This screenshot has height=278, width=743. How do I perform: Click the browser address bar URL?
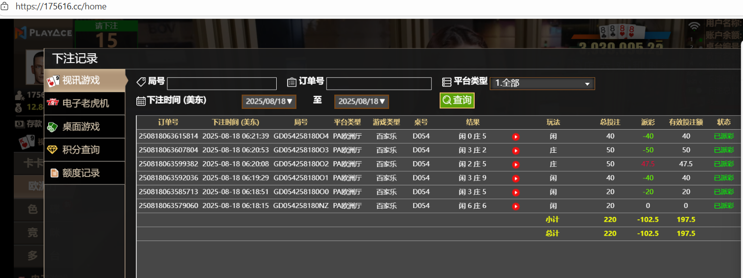[61, 7]
